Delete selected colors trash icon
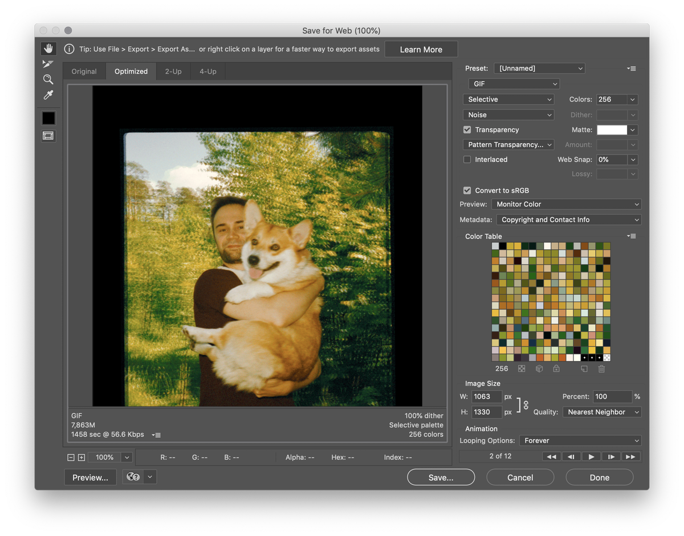 pos(601,369)
